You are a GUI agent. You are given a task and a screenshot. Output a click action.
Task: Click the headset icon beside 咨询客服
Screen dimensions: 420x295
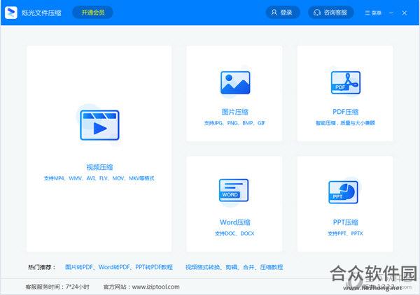317,13
